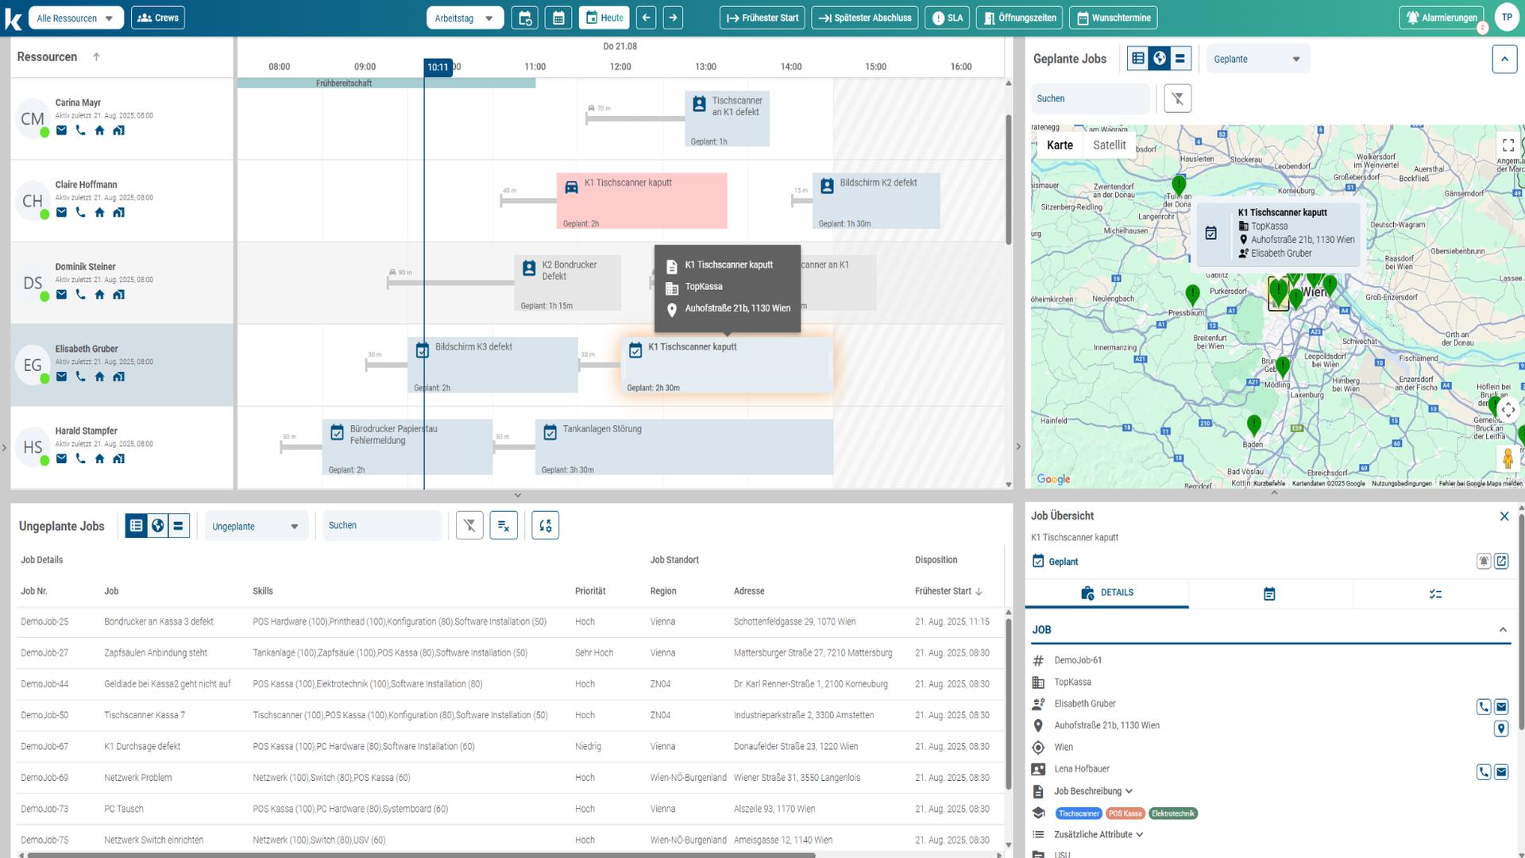Open the checklist tab in Job Übersicht
This screenshot has height=858, width=1525.
1434,593
